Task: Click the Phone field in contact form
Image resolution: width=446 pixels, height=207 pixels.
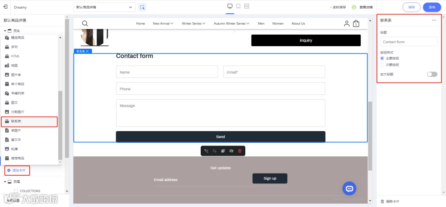Action: 221,89
